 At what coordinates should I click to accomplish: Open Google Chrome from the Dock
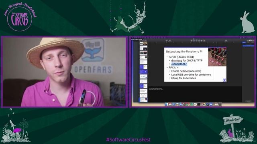point(188,104)
